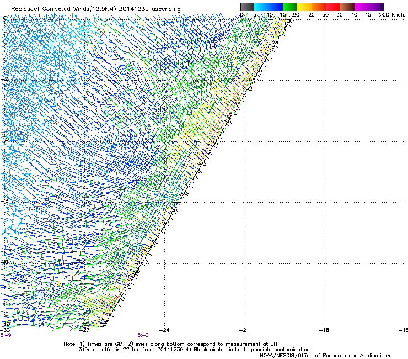
Task: Click the plot title 'Rapidscat Corrected Winds(12.5KM)'
Action: (x=63, y=9)
